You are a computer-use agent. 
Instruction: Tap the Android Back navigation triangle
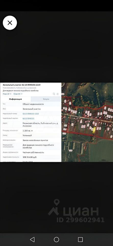[32, 239]
